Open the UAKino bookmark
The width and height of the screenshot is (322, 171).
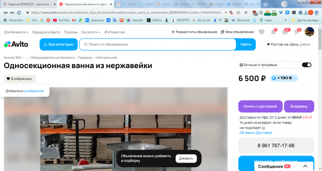[154, 20]
